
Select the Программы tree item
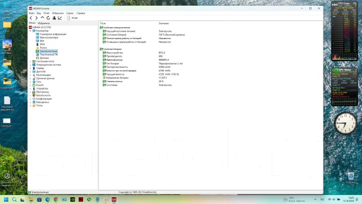pos(42,92)
